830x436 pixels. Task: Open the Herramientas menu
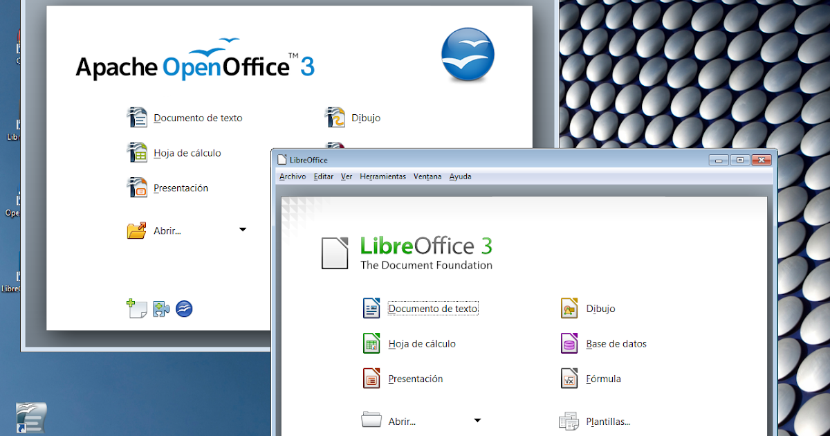click(x=383, y=176)
